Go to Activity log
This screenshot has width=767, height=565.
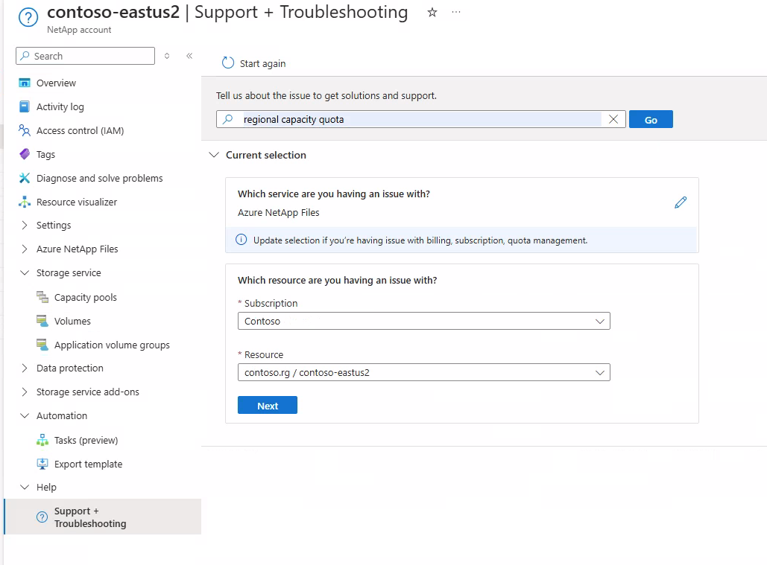click(60, 106)
